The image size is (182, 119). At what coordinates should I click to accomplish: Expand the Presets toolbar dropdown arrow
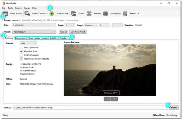click(138, 13)
